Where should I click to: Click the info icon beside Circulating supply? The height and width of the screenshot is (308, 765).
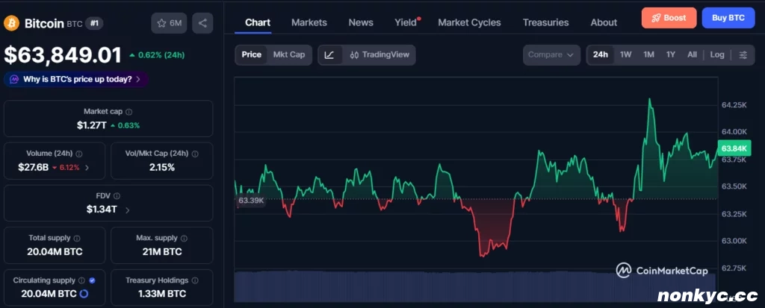(81, 280)
